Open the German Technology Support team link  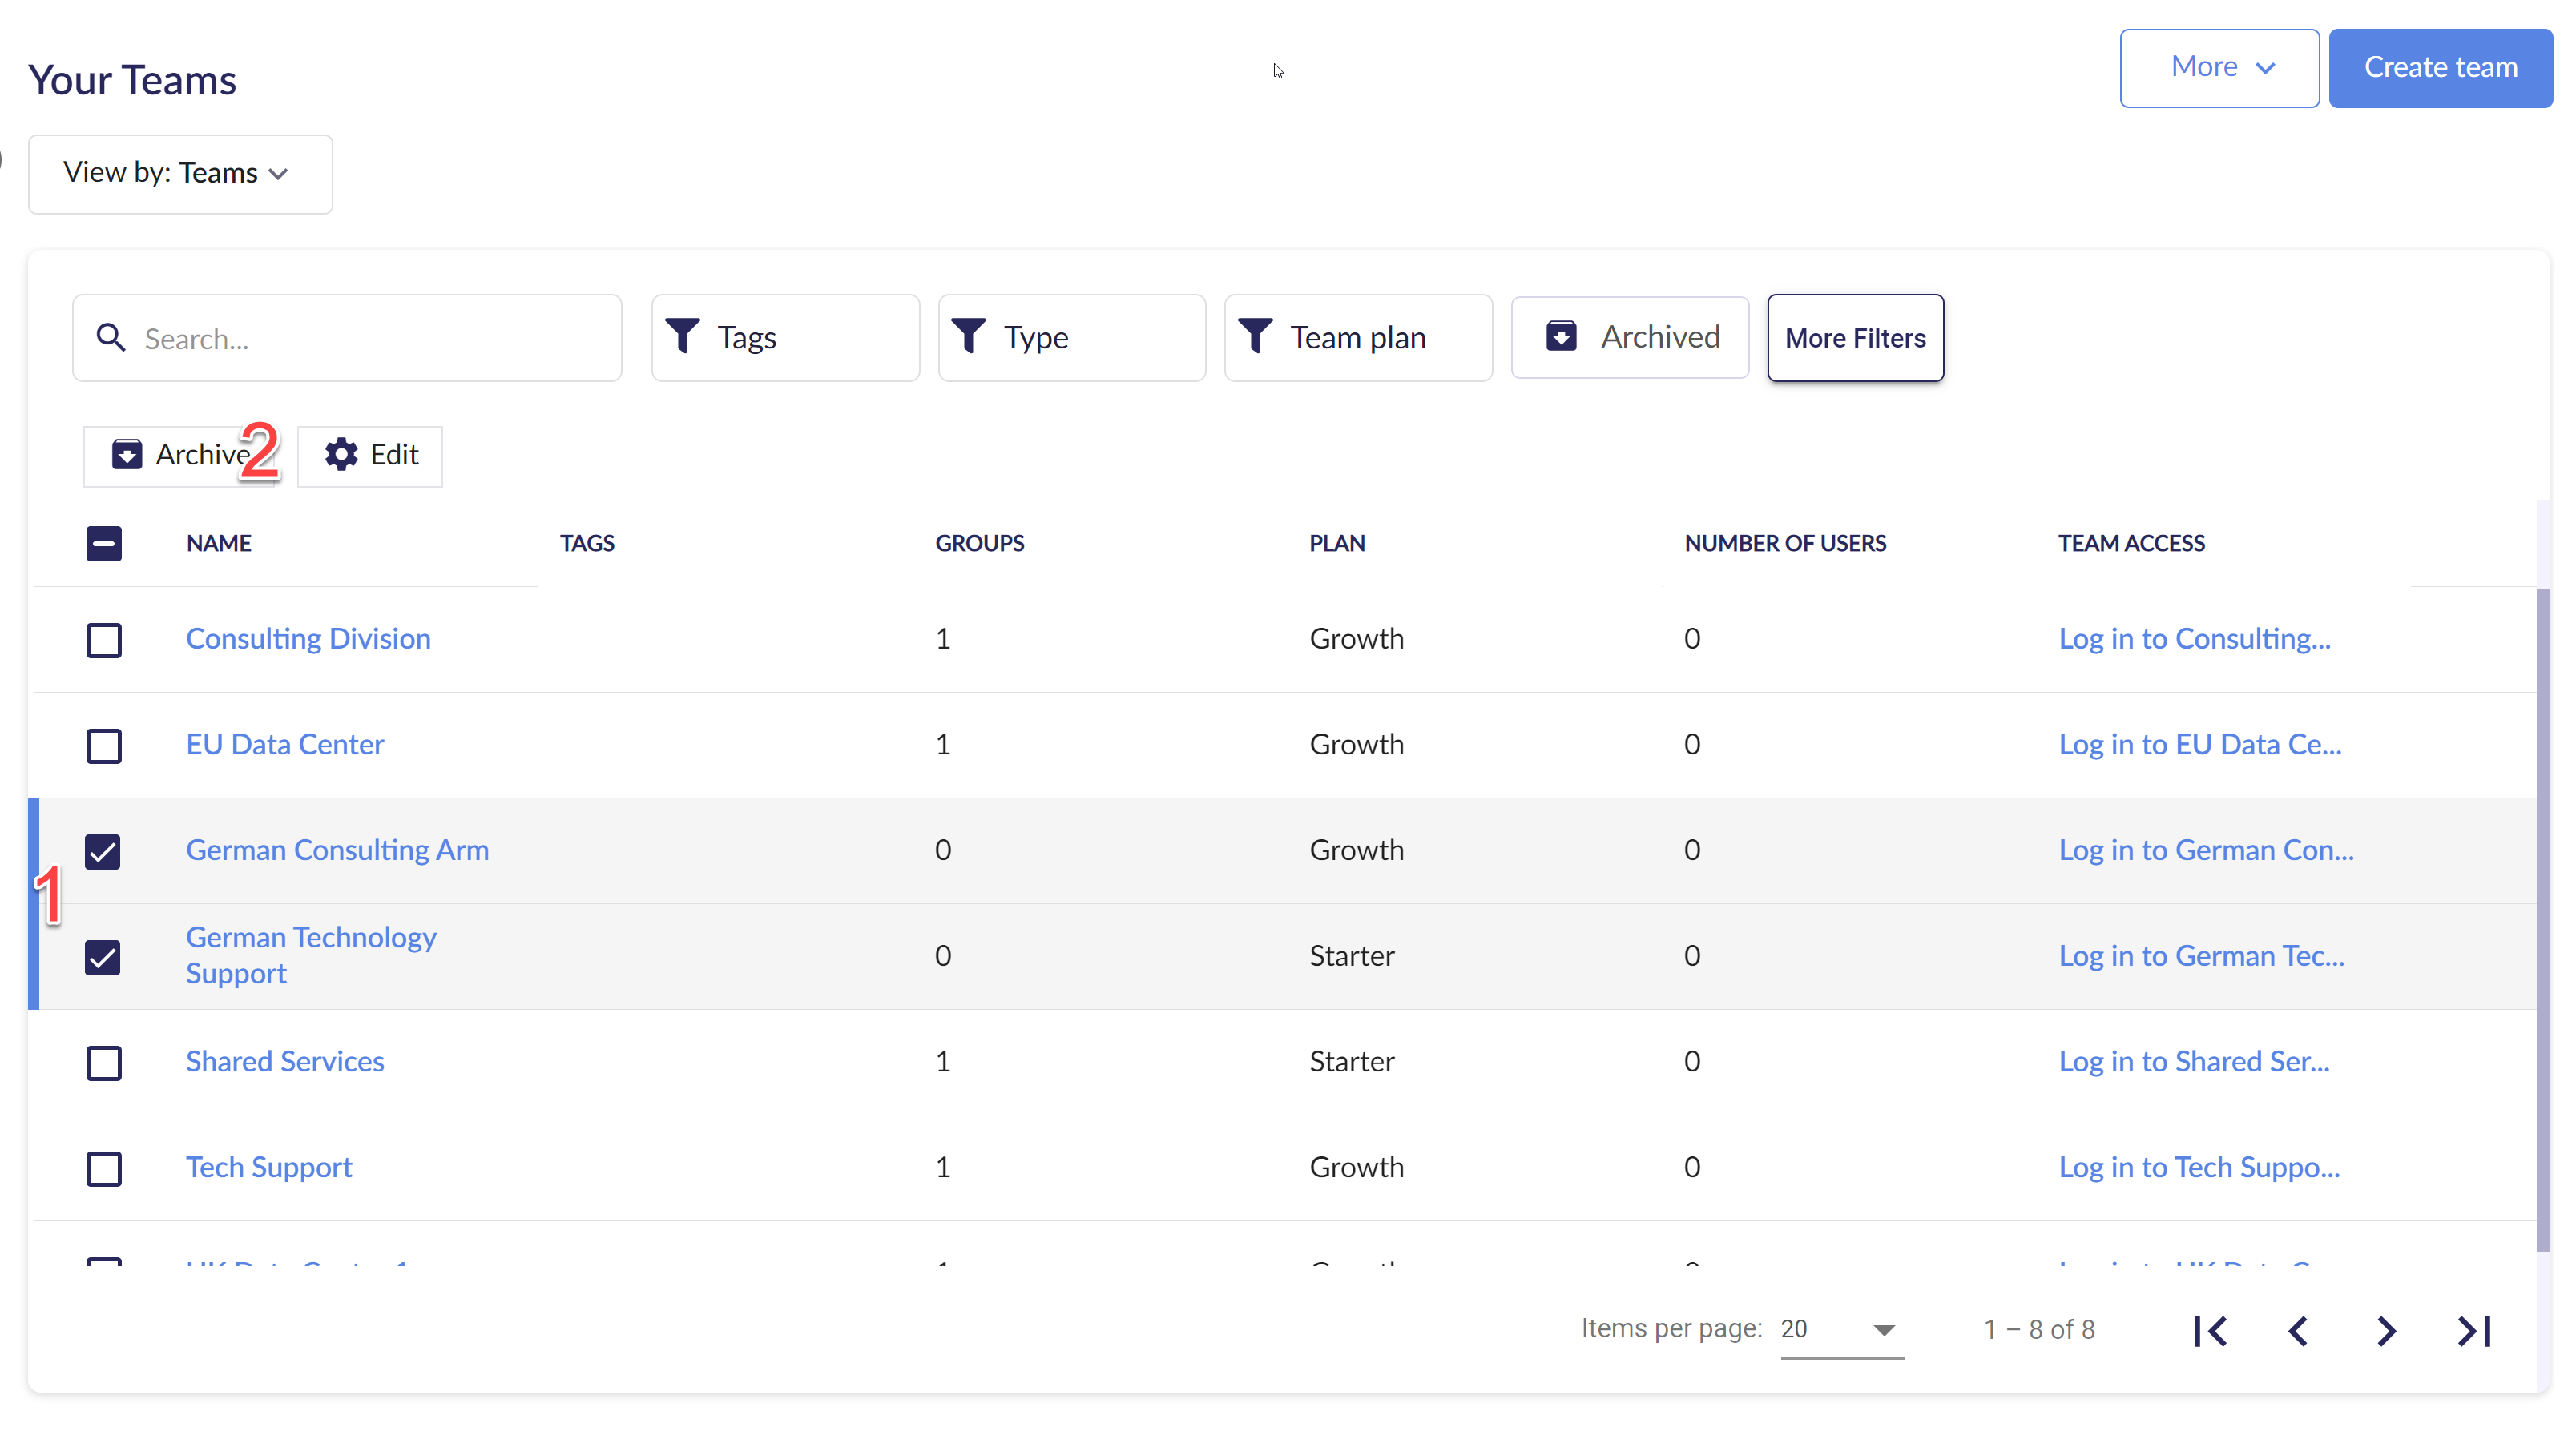(311, 955)
